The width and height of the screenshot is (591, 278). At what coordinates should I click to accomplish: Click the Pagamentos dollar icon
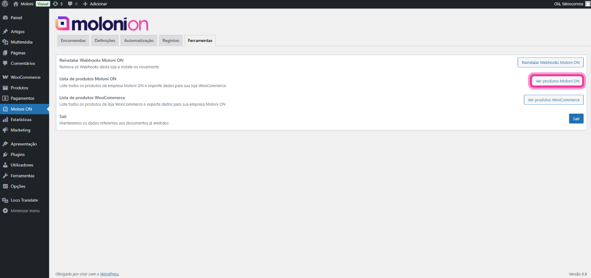5,98
